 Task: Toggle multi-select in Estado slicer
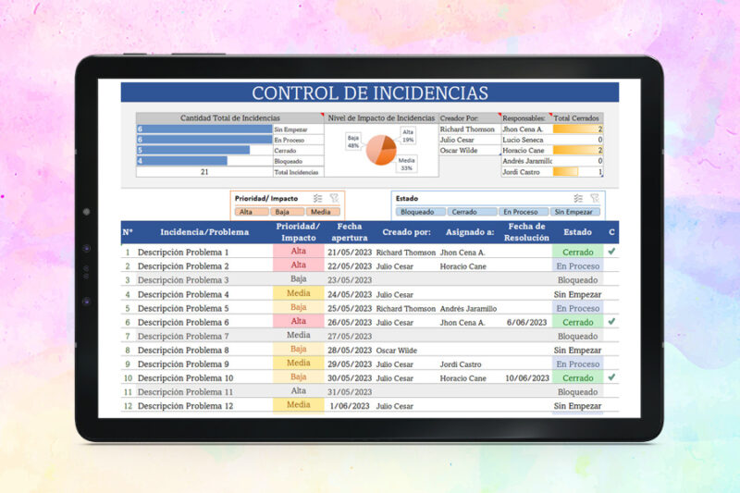[578, 199]
